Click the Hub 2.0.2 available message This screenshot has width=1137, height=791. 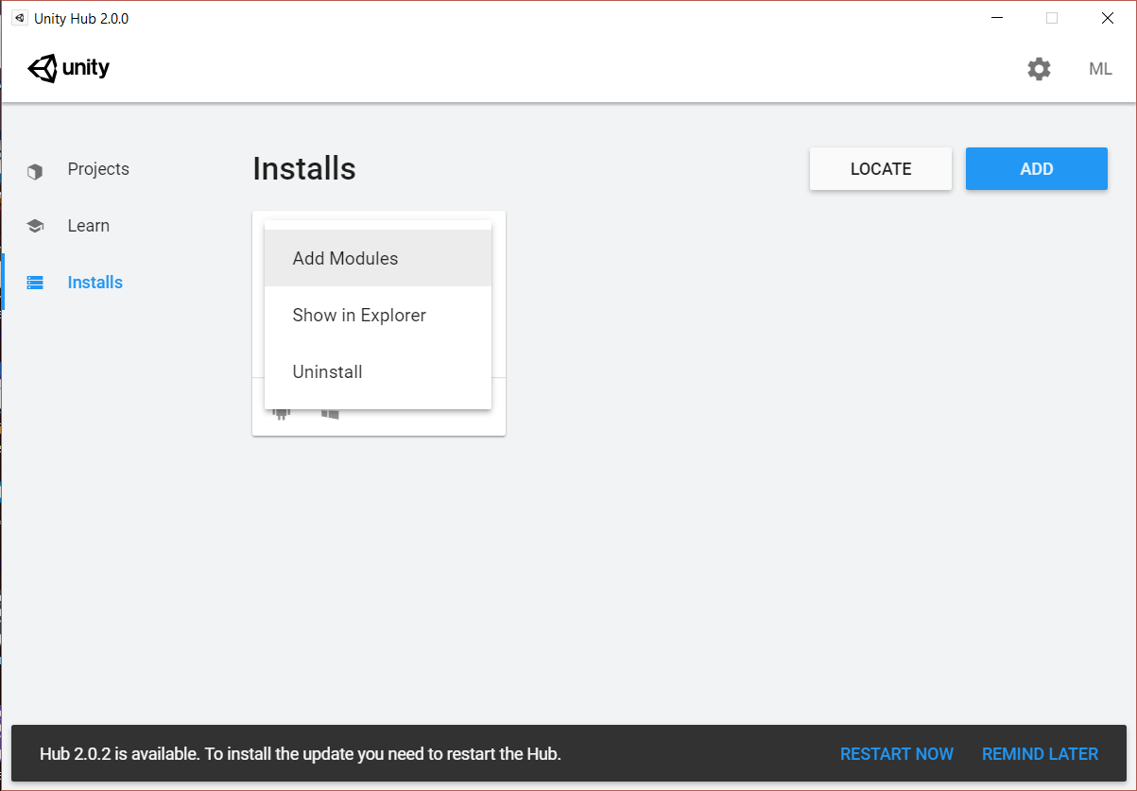pyautogui.click(x=301, y=754)
